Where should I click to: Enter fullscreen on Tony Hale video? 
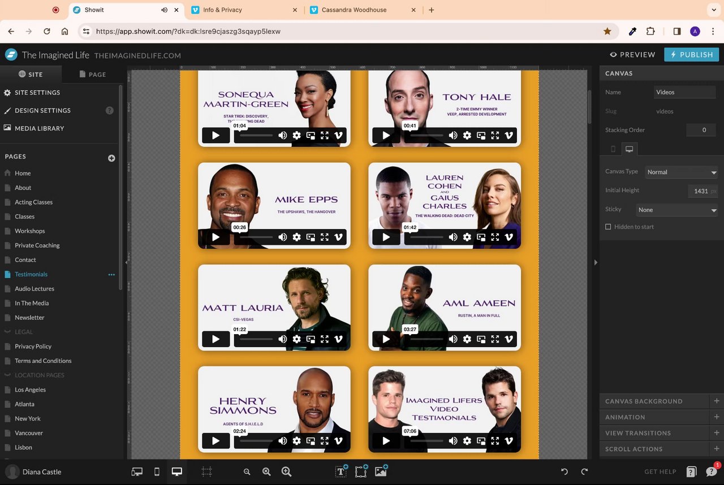pyautogui.click(x=495, y=136)
